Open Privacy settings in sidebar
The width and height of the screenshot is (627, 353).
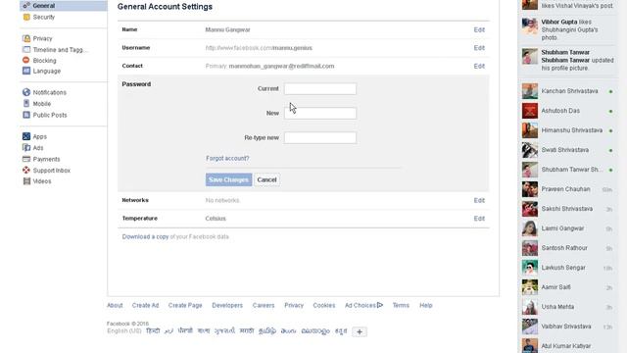click(42, 38)
